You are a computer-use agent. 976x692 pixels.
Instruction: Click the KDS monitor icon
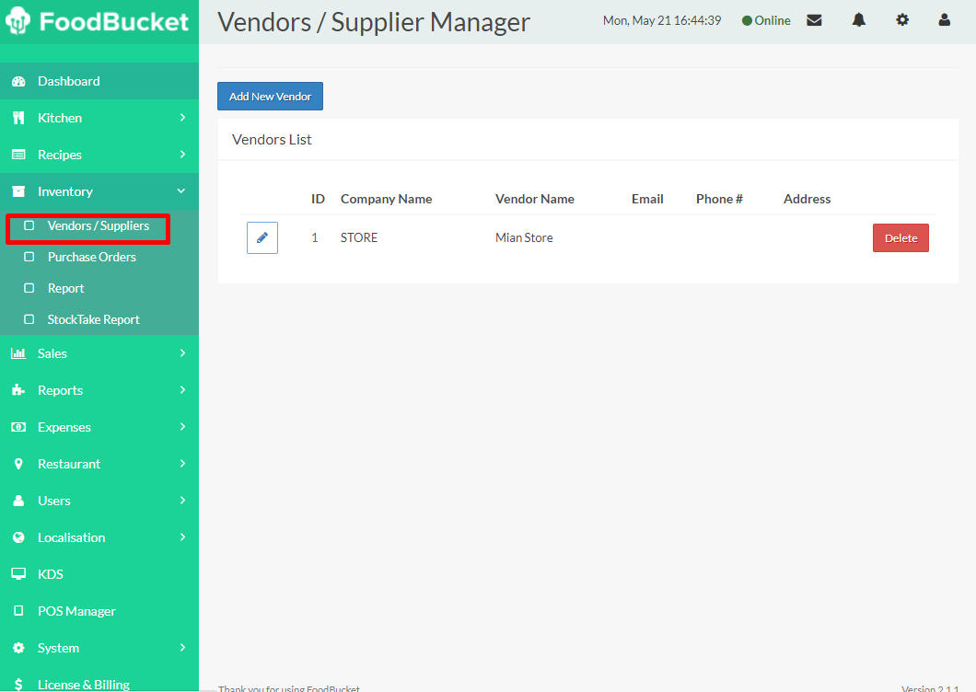[18, 574]
